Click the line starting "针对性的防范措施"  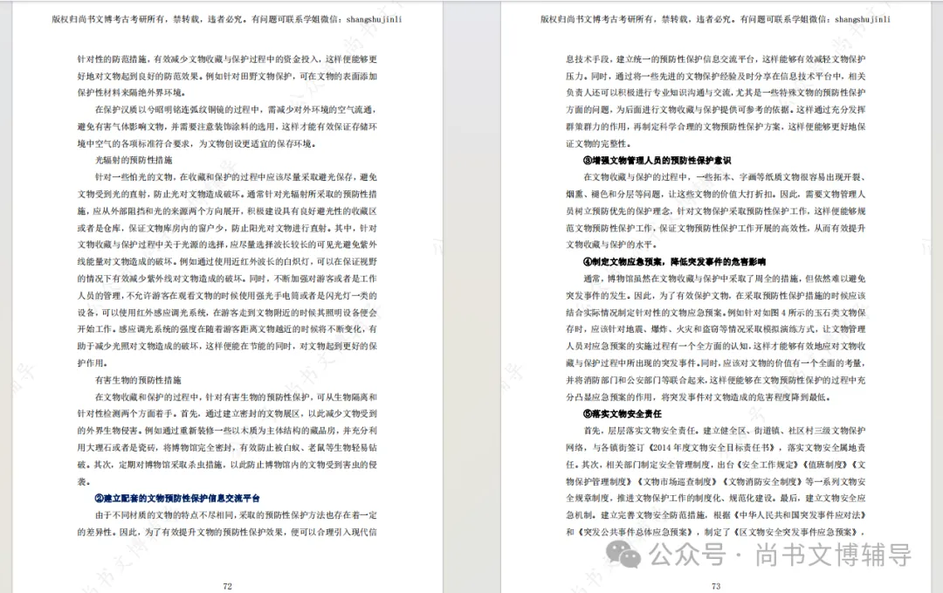click(x=227, y=59)
